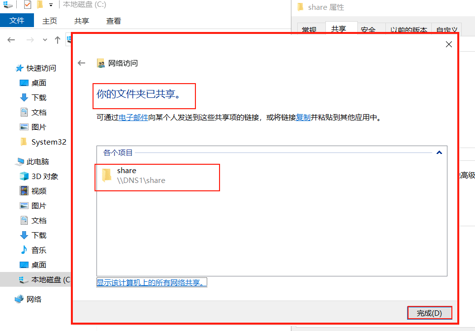Close the 网络访问 dialog
The image size is (475, 331).
tap(448, 44)
